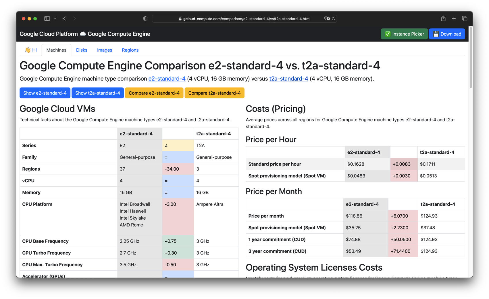Click the Google Cloud VMs heading

[57, 109]
